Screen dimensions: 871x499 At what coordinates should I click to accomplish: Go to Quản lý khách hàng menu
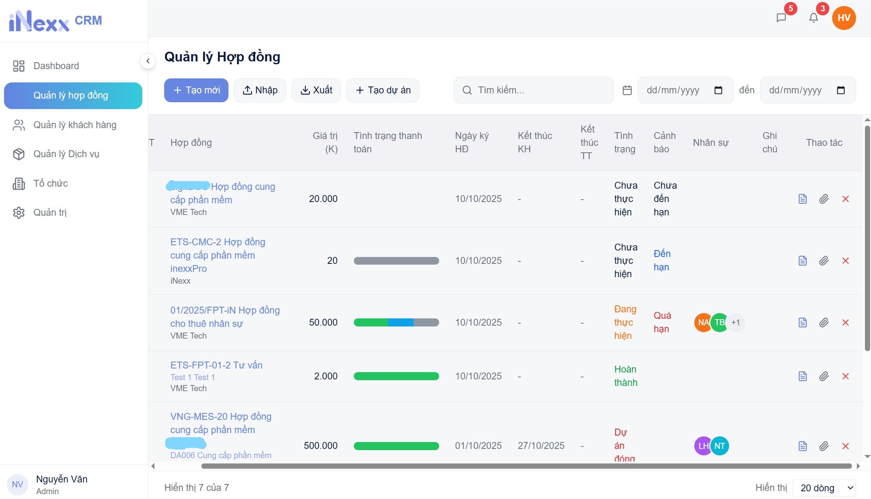click(75, 125)
